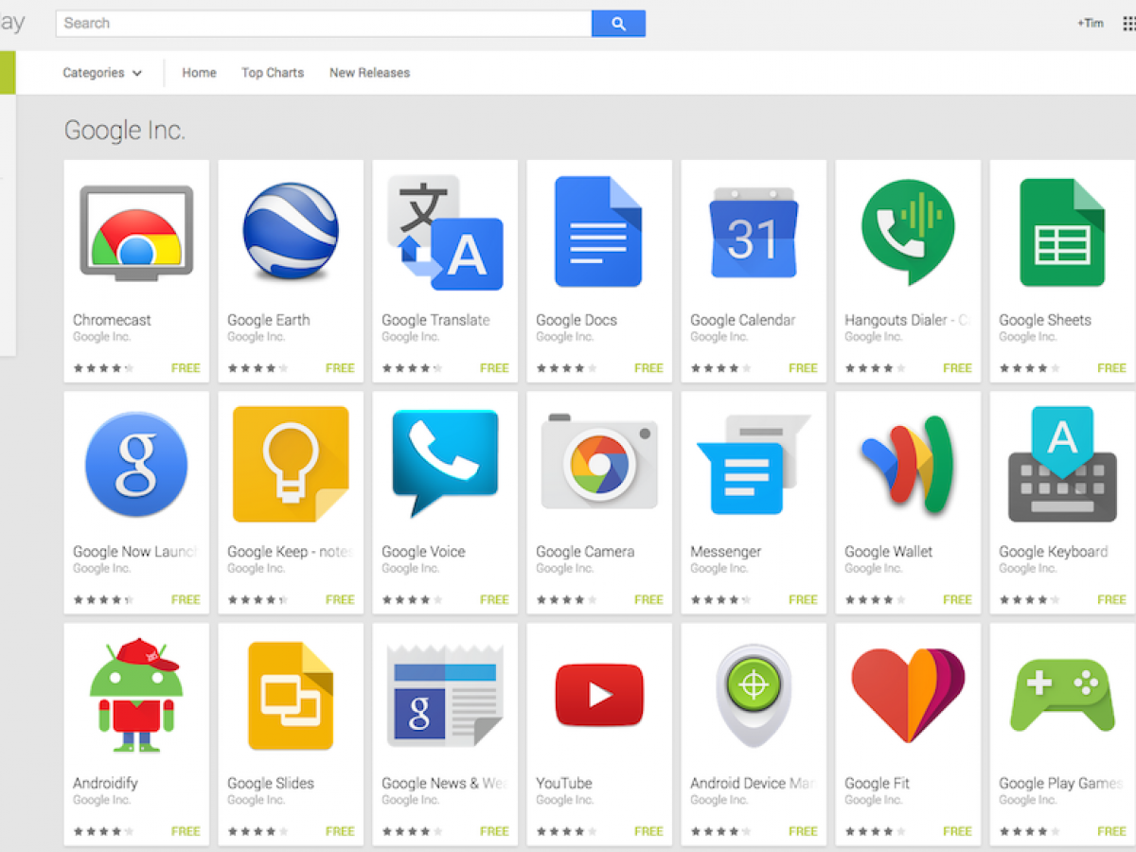
Task: Click the star rating on Hangouts Dialer card
Action: [875, 368]
